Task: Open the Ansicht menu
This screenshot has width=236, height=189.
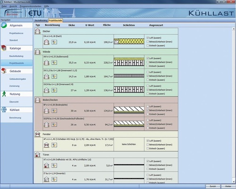Action: pos(13,6)
